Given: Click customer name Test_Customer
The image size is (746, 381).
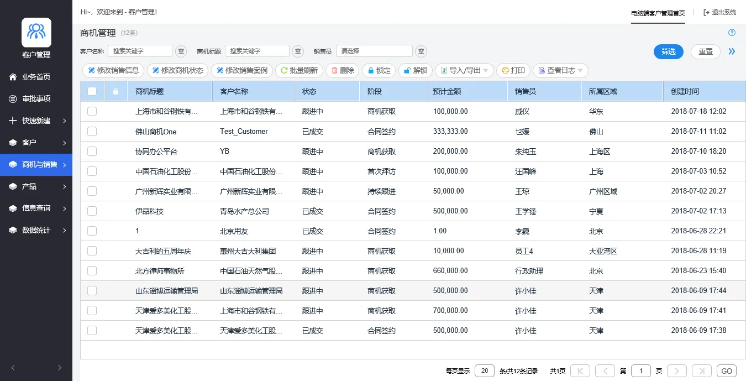Looking at the screenshot, I should click(x=244, y=131).
